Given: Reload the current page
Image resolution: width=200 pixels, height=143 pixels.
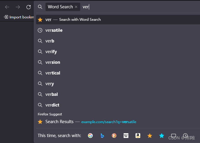Looking at the screenshot, I should [29, 7].
